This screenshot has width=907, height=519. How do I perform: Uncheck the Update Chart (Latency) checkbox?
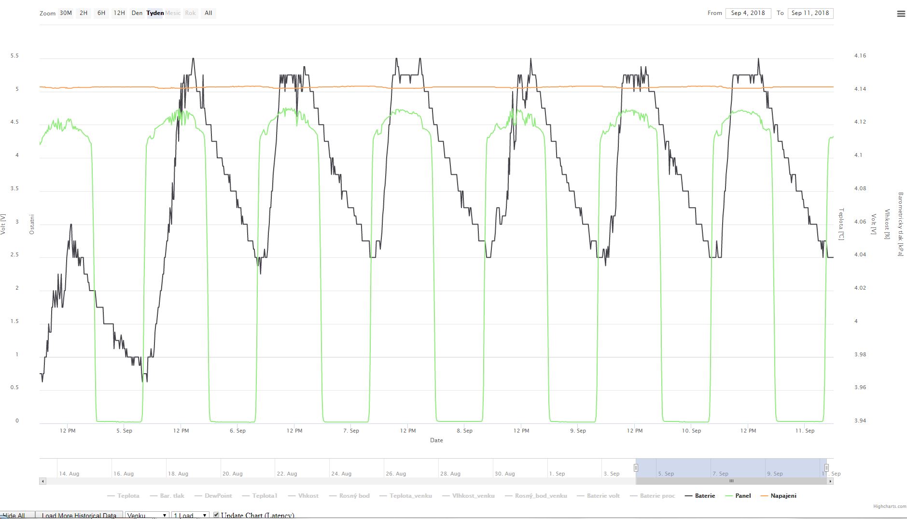coord(216,515)
